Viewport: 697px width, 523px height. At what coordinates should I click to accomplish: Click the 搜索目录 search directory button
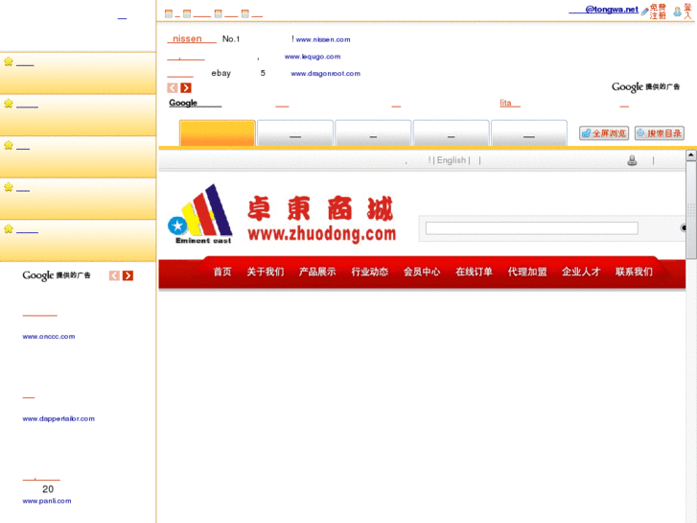660,133
